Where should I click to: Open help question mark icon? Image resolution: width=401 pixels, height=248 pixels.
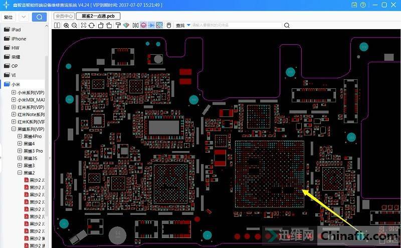click(x=363, y=5)
